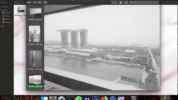
Task: Open Finder from the Dock
Action: coord(44,98)
